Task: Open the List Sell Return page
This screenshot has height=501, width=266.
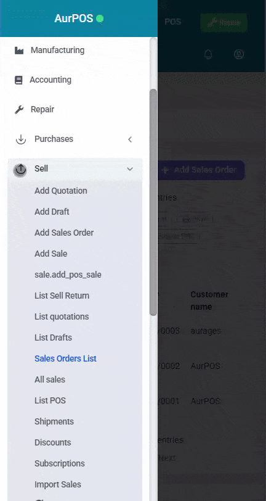Action: pos(62,296)
